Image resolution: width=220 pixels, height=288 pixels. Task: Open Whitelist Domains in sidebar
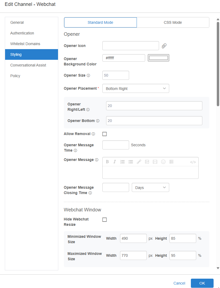[25, 44]
